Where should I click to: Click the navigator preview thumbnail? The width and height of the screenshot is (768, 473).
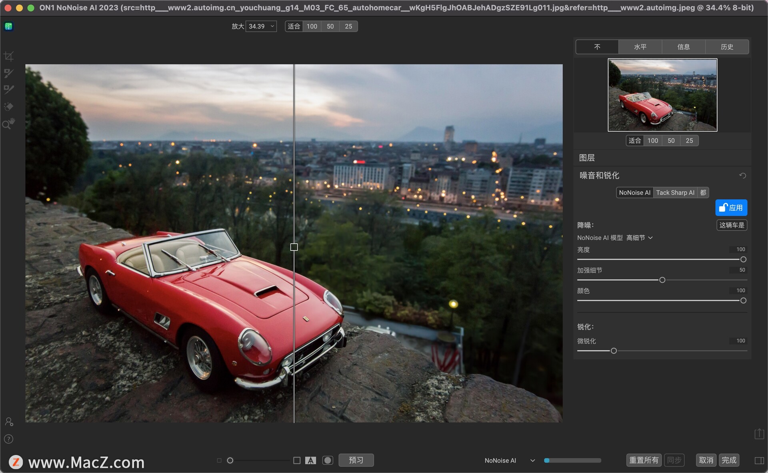click(x=662, y=95)
